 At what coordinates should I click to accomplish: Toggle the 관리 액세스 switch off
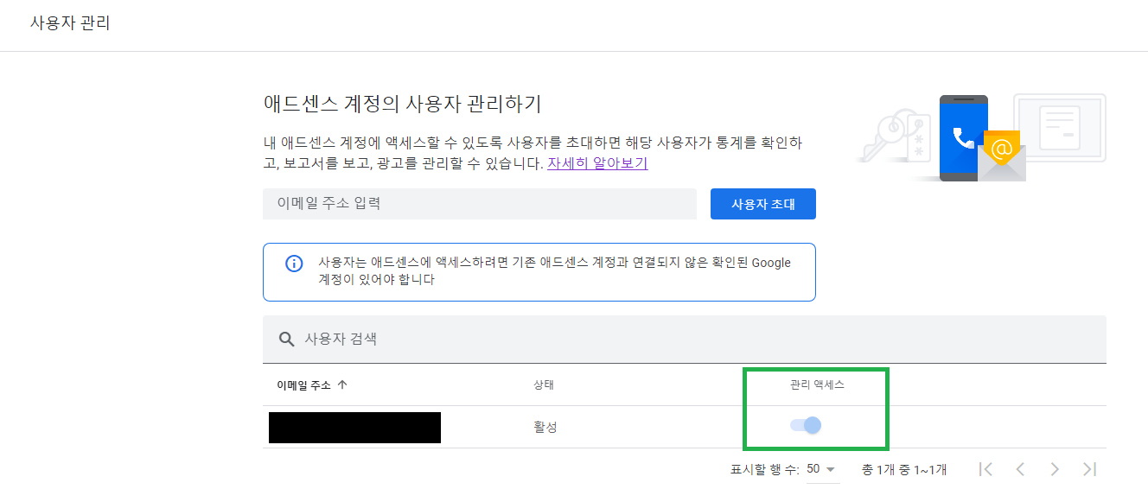click(x=806, y=425)
